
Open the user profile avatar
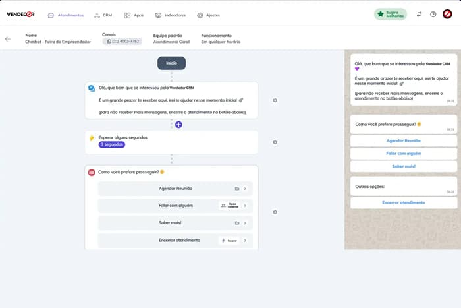(447, 14)
